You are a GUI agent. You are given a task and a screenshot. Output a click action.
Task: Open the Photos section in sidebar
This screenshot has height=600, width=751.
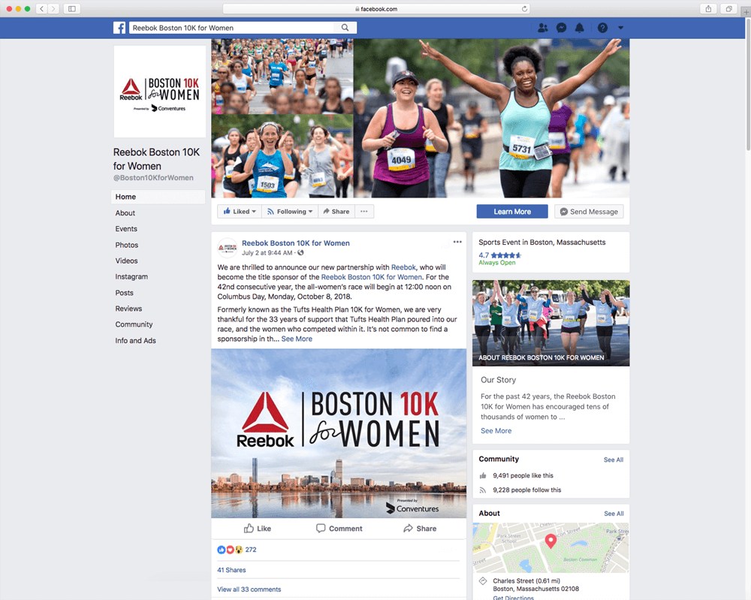[126, 245]
